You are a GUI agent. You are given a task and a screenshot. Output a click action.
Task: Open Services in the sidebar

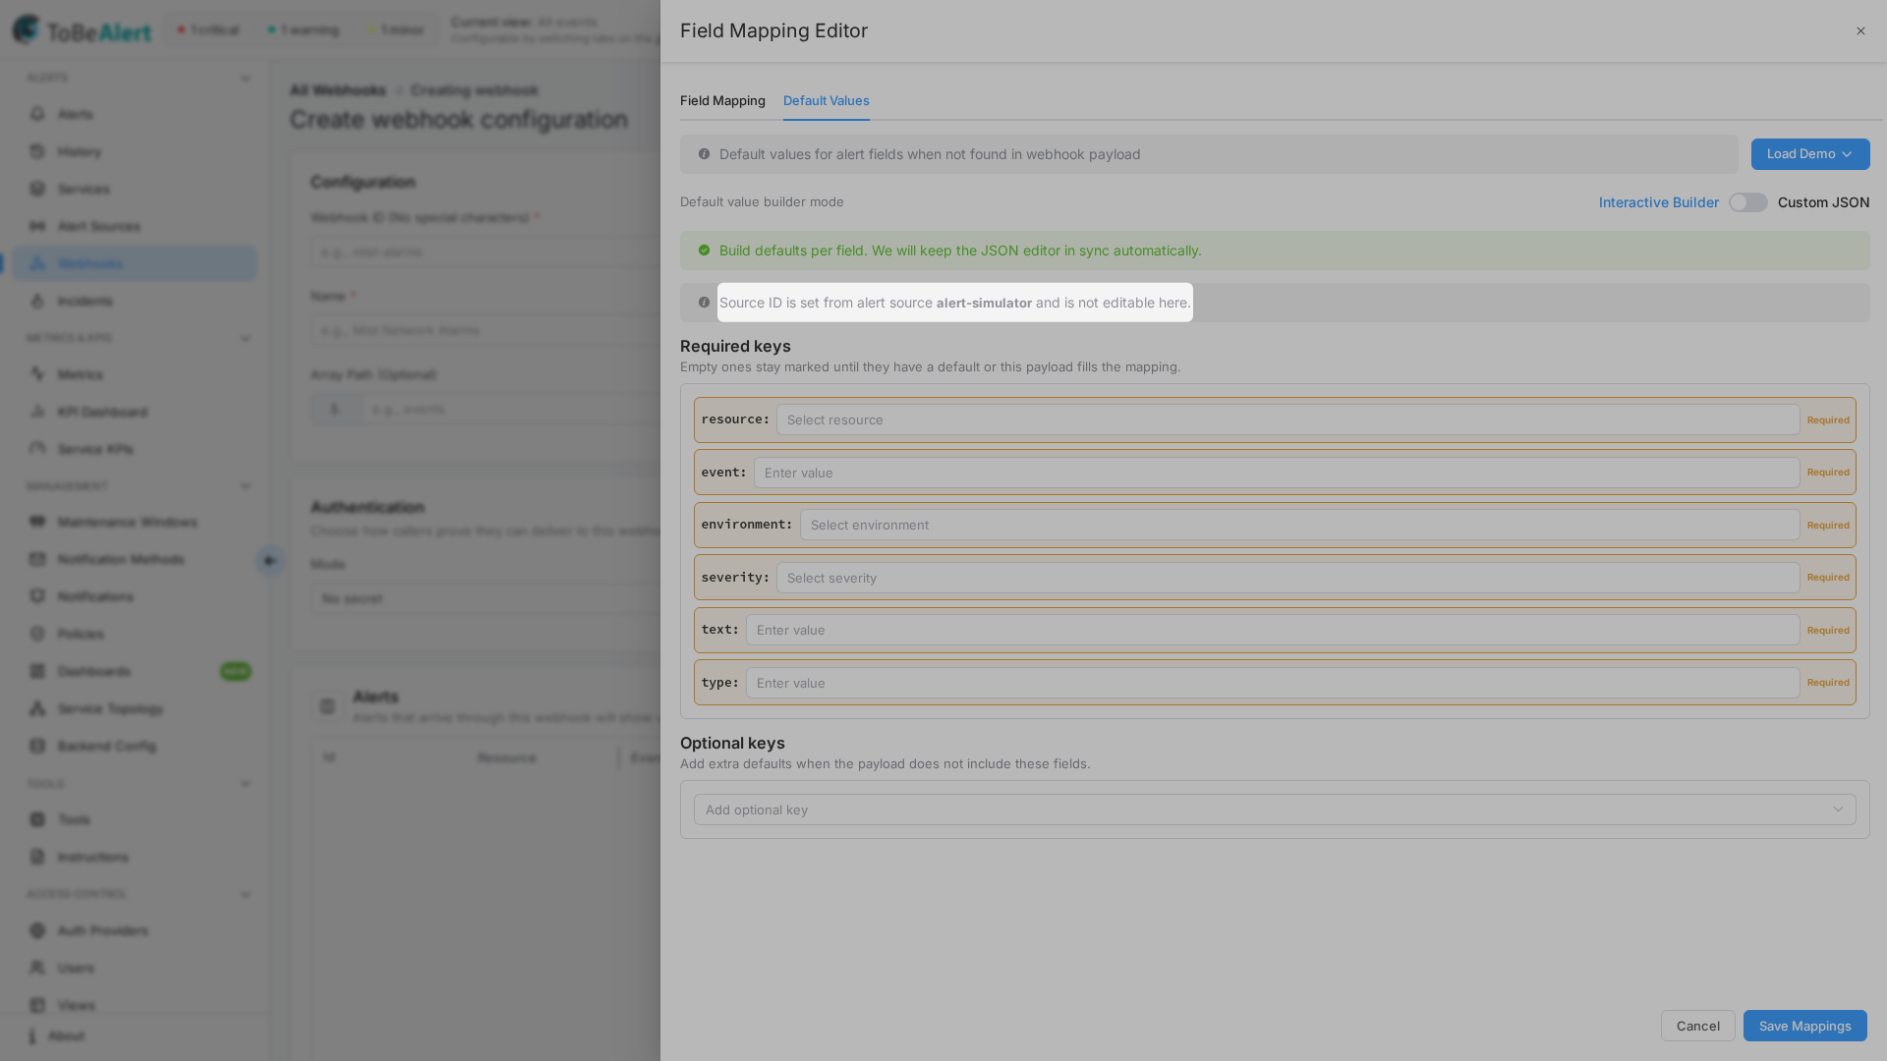pyautogui.click(x=135, y=189)
